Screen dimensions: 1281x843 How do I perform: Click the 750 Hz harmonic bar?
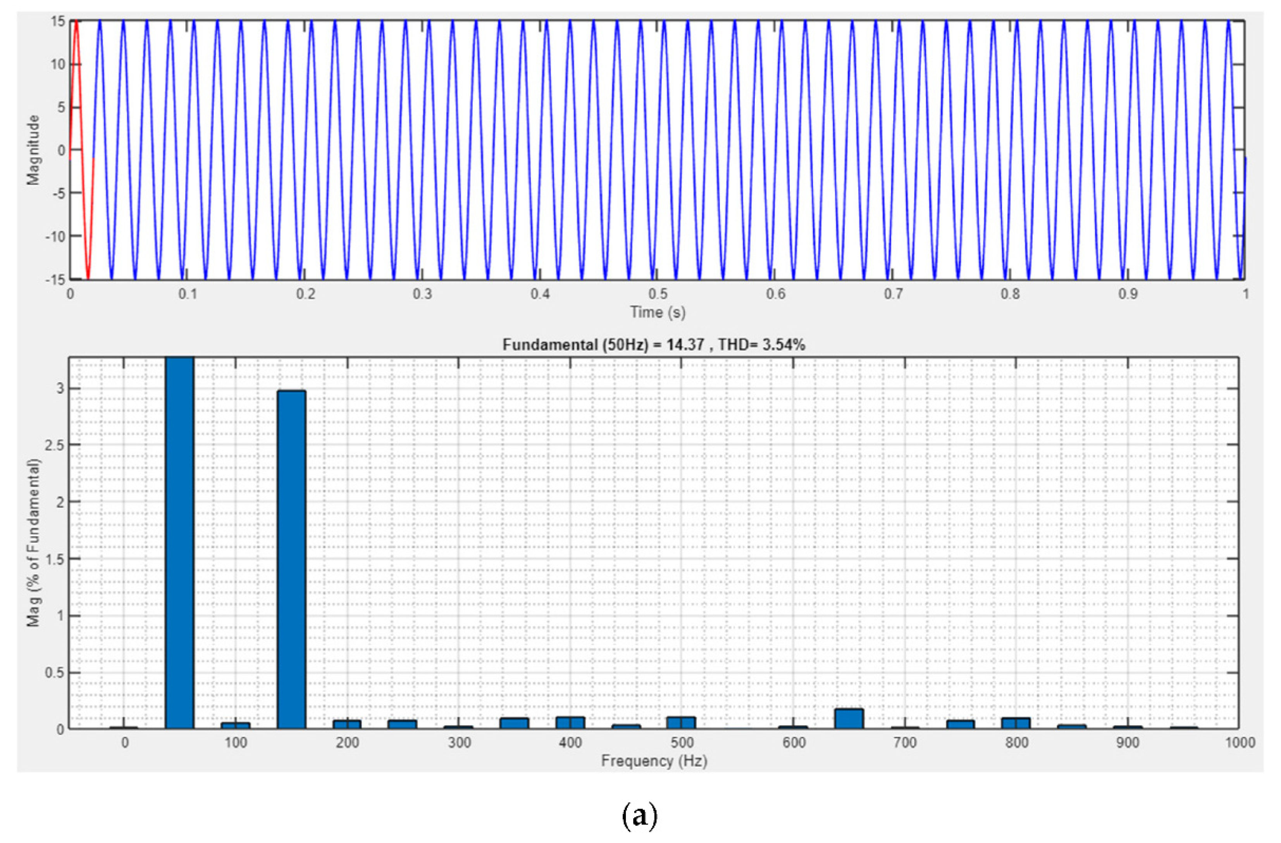960,725
